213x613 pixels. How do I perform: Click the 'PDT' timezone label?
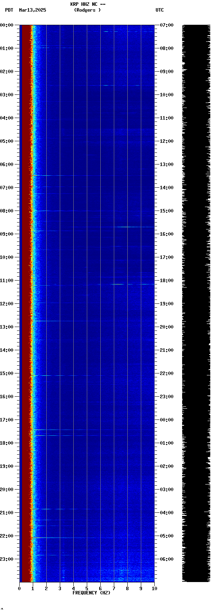click(9, 10)
